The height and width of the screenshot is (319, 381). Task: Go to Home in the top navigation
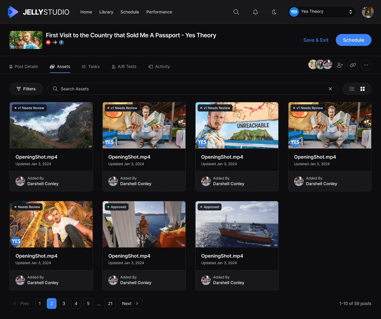pyautogui.click(x=86, y=12)
